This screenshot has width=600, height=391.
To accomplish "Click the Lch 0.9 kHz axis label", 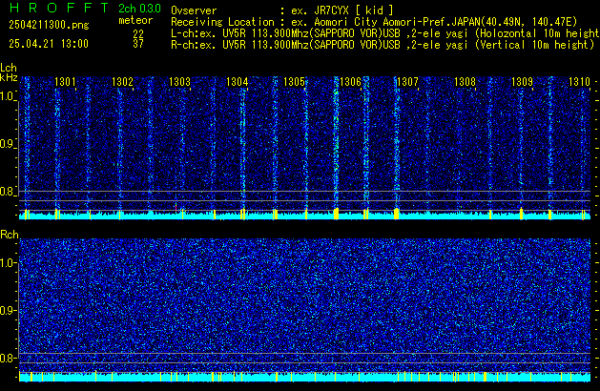I will click(x=8, y=144).
